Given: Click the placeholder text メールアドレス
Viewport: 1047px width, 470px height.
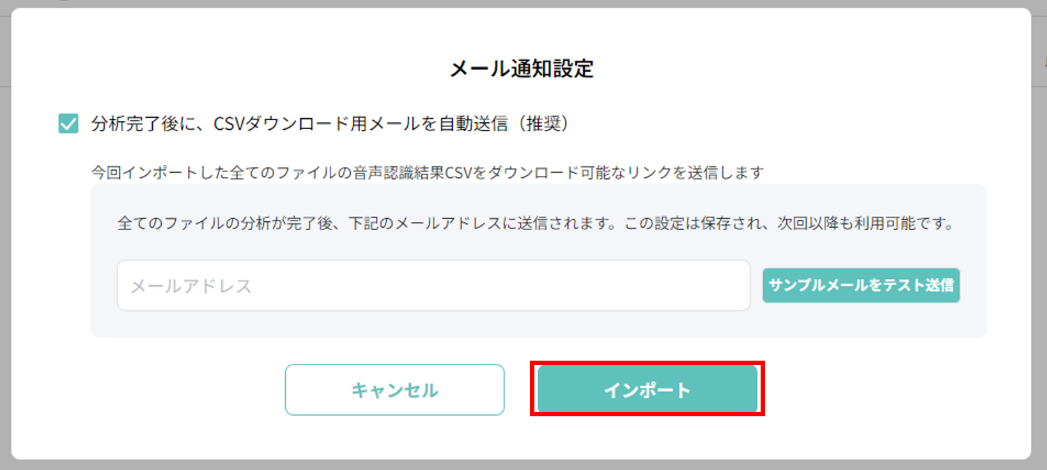Looking at the screenshot, I should pos(192,286).
